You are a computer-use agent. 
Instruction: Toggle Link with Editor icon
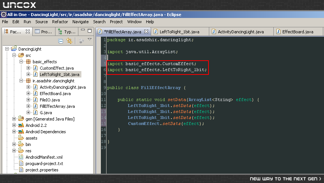pyautogui.click(x=69, y=41)
